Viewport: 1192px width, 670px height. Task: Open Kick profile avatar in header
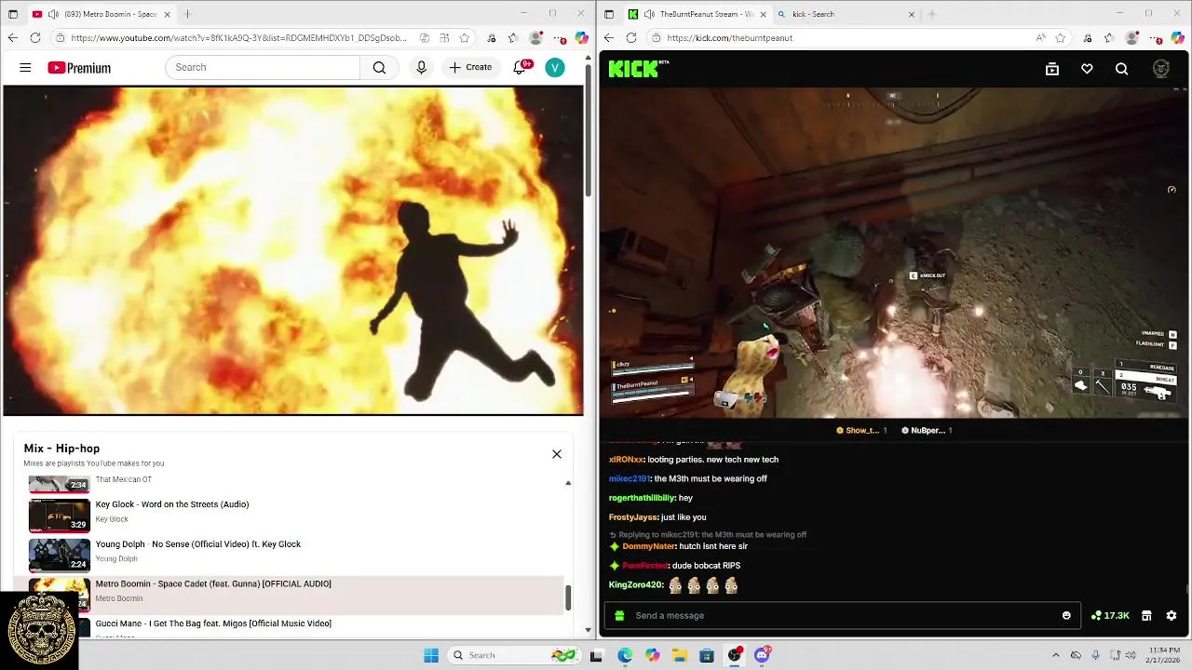coord(1160,69)
